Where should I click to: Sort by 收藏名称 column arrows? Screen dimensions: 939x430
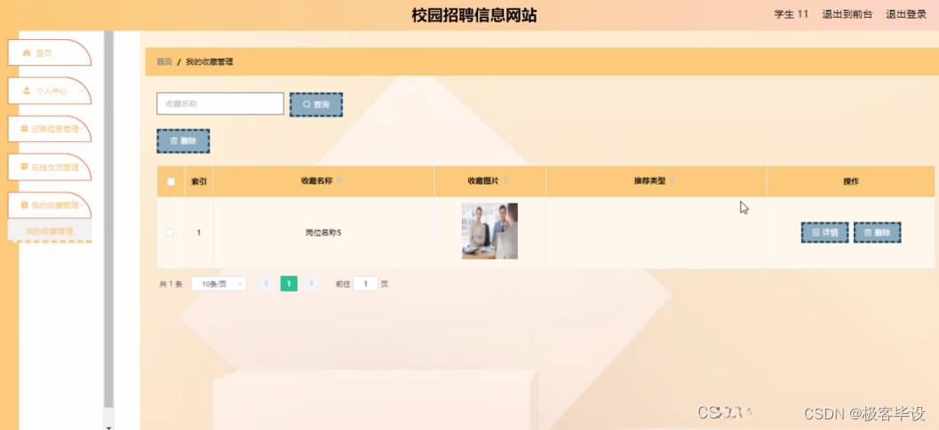[x=339, y=181]
